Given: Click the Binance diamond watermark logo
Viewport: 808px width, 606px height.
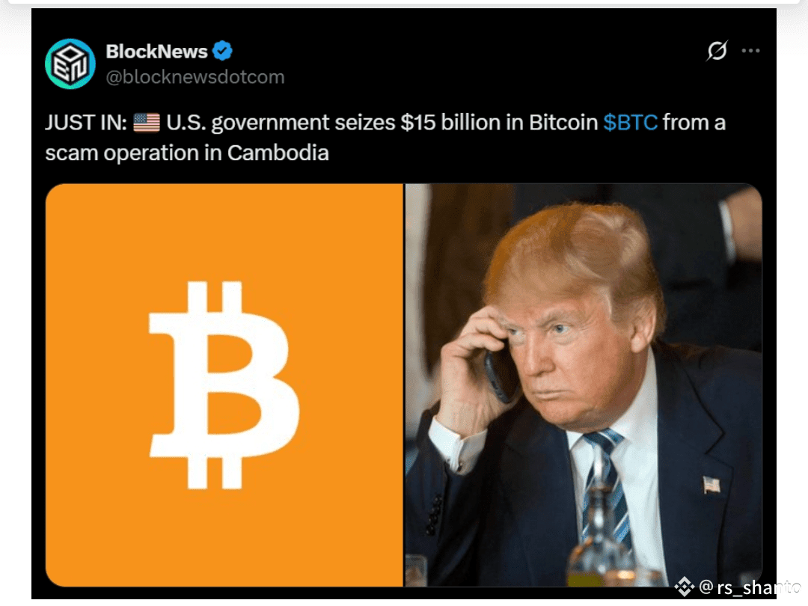Looking at the screenshot, I should pos(685,587).
